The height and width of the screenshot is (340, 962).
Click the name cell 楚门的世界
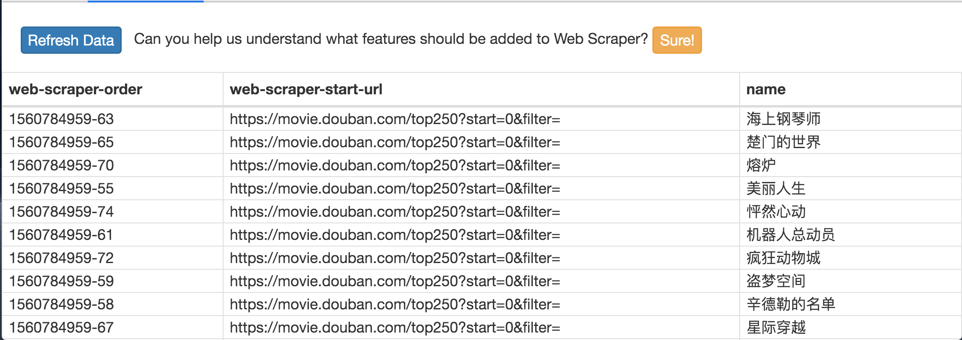click(783, 142)
